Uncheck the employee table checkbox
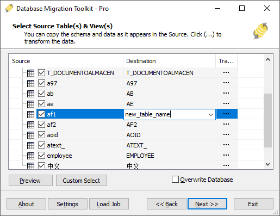The image size is (280, 216). click(41, 156)
